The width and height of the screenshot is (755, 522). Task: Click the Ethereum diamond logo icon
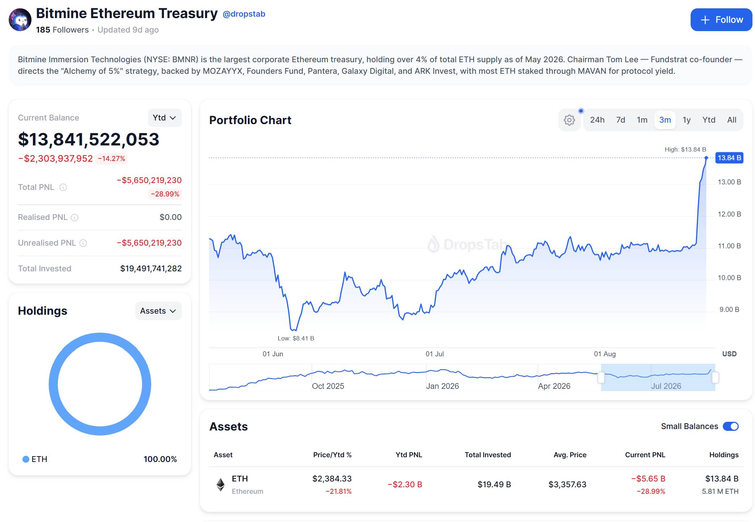(220, 485)
